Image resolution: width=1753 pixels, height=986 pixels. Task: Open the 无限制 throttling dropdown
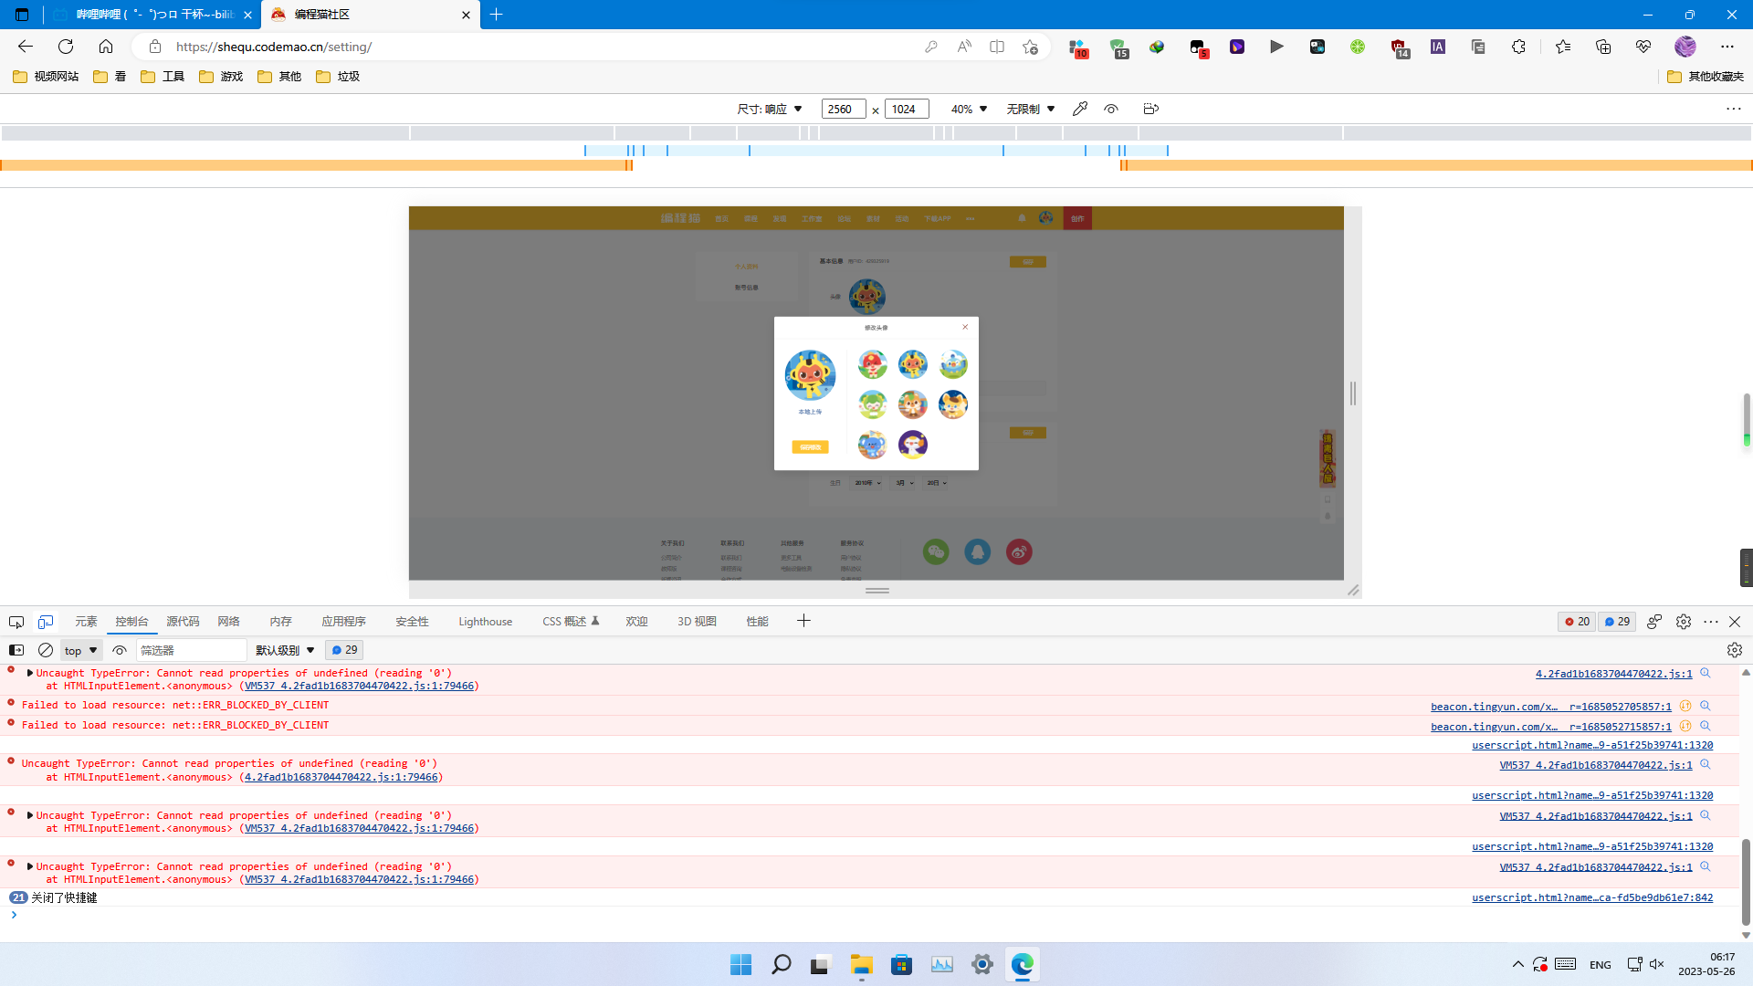tap(1031, 109)
